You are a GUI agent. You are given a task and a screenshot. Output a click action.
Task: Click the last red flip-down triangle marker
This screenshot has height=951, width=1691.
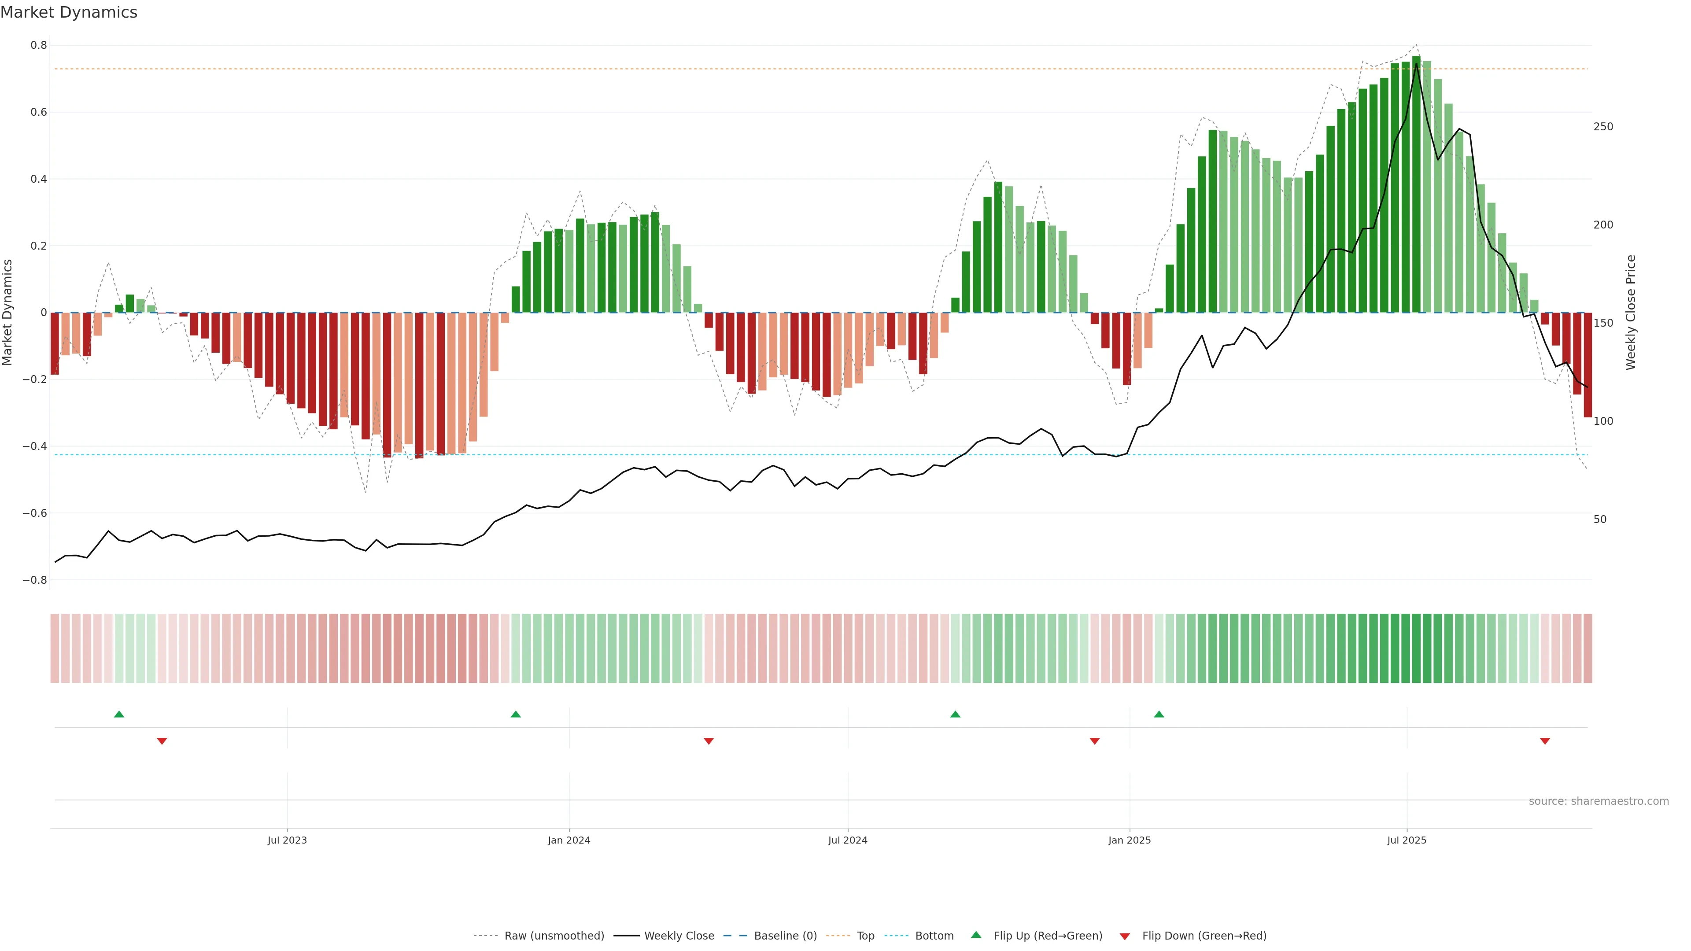(1545, 741)
